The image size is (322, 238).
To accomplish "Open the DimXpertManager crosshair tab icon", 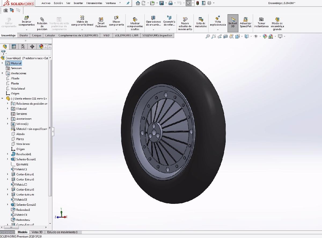I will pos(32,47).
